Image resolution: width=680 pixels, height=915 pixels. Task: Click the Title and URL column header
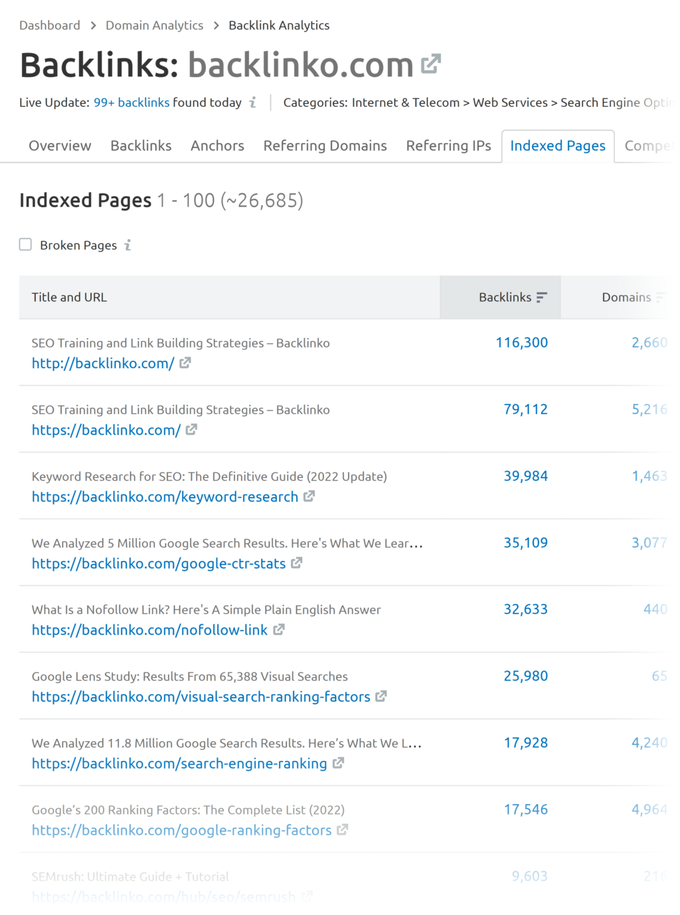pos(69,297)
